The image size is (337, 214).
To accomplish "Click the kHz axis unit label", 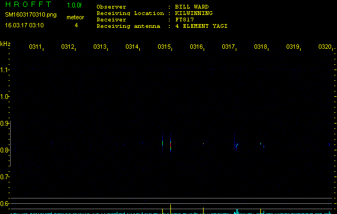I will pyautogui.click(x=5, y=44).
